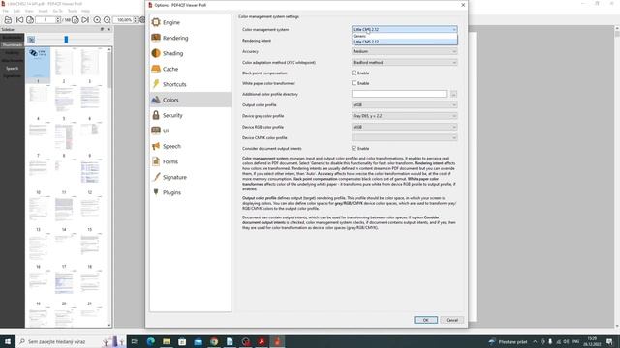The width and height of the screenshot is (620, 348).
Task: Toggle White paper color transformed checkbox
Action: pos(355,83)
